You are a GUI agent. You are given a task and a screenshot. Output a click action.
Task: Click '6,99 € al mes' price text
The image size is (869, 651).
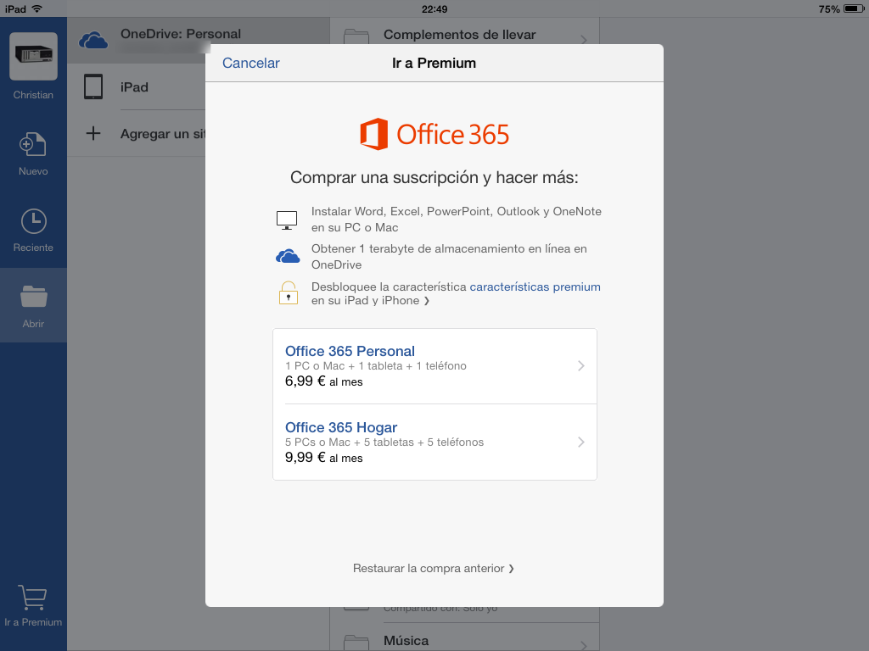click(x=323, y=381)
